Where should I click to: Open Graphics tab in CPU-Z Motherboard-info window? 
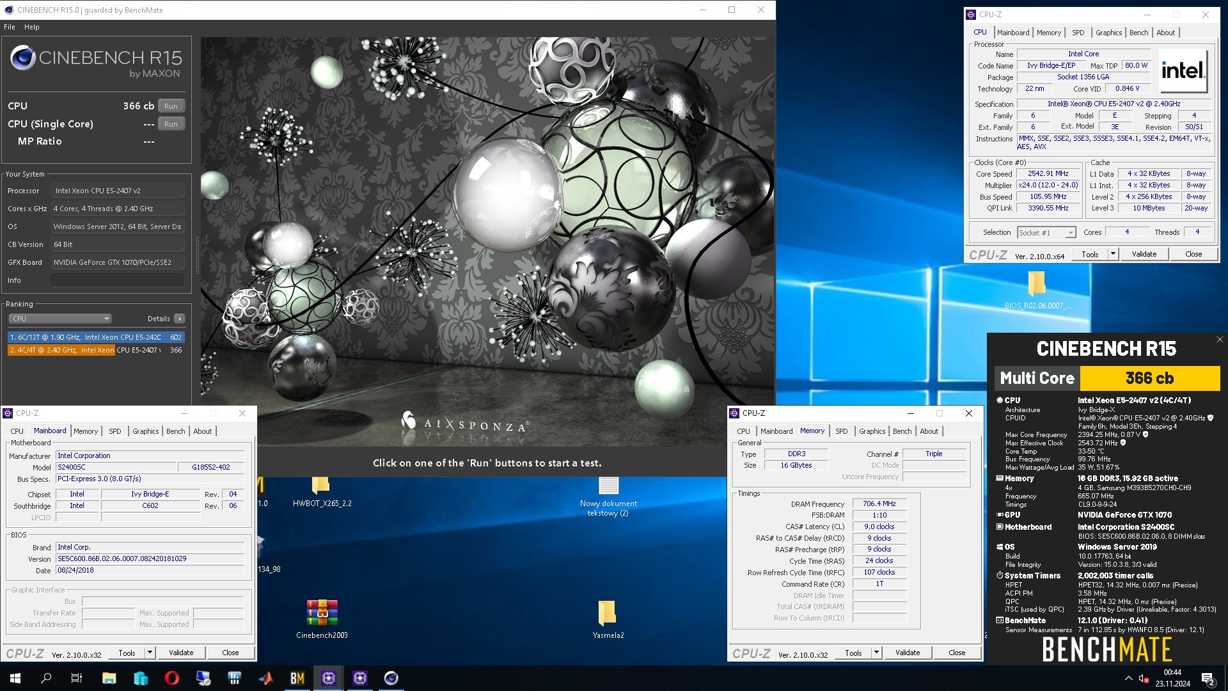pyautogui.click(x=146, y=431)
